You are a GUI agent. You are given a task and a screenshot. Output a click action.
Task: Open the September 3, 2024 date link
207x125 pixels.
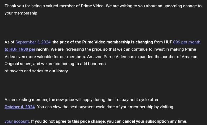[x=33, y=42]
